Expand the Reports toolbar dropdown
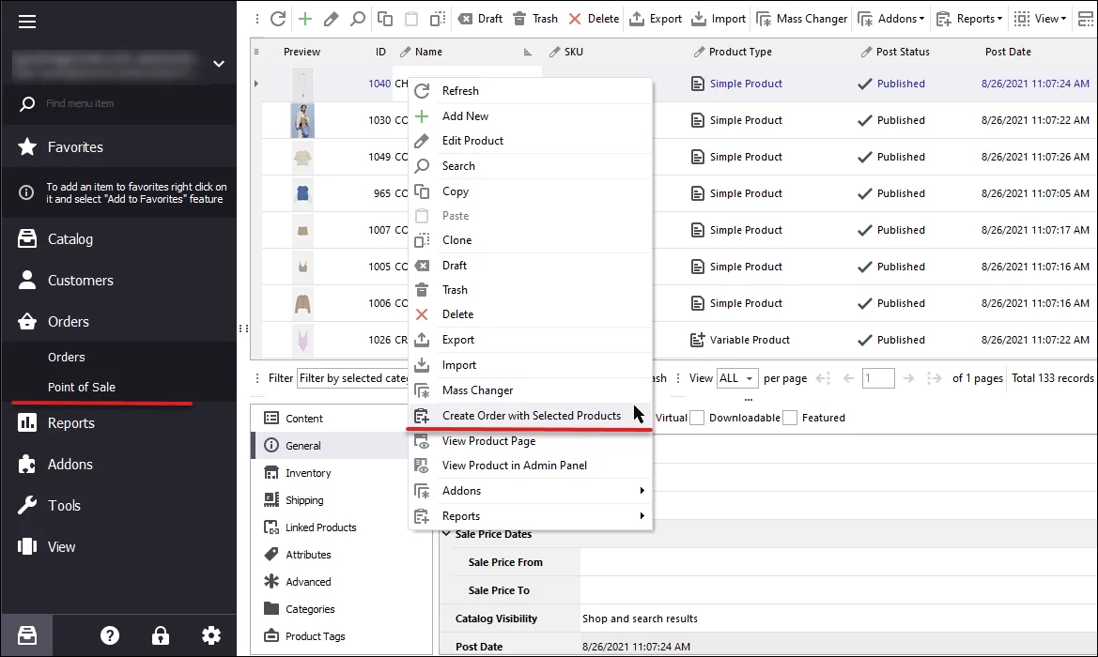The image size is (1098, 657). pos(968,18)
